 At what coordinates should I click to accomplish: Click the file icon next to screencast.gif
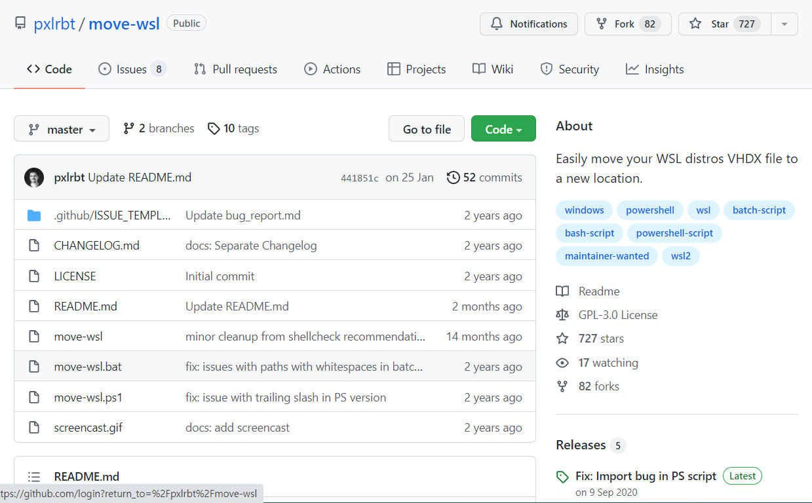(34, 428)
